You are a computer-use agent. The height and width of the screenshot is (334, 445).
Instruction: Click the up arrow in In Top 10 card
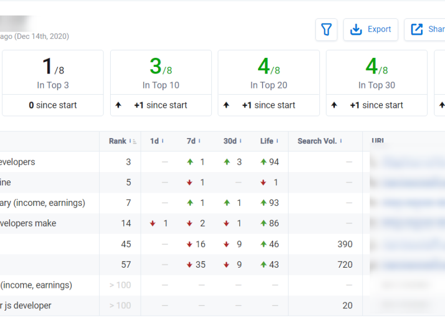(x=118, y=105)
